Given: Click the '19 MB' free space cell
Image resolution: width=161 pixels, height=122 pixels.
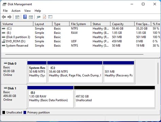Looking at the screenshot, I should point(140,46).
